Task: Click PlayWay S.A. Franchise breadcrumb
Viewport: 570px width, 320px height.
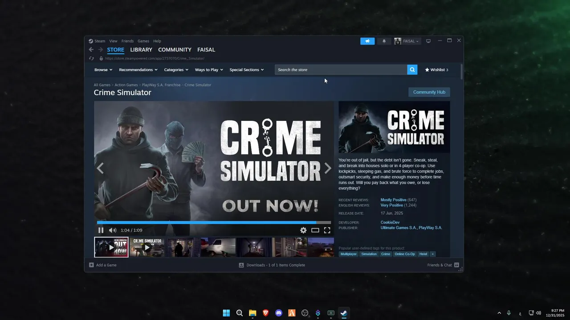Action: point(161,85)
